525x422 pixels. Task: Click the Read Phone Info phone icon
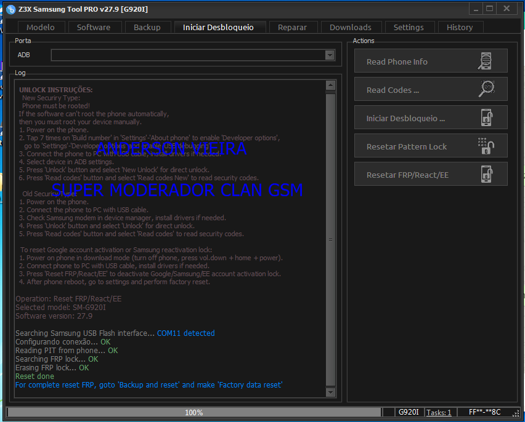(485, 61)
